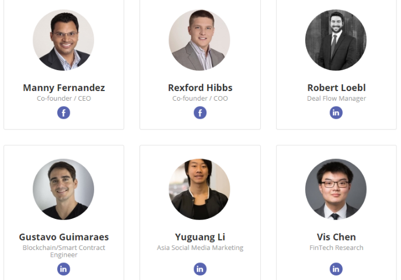Screen dimensions: 401x280
Task: Open Rexford Hibbs's Facebook icon
Action: click(x=200, y=113)
